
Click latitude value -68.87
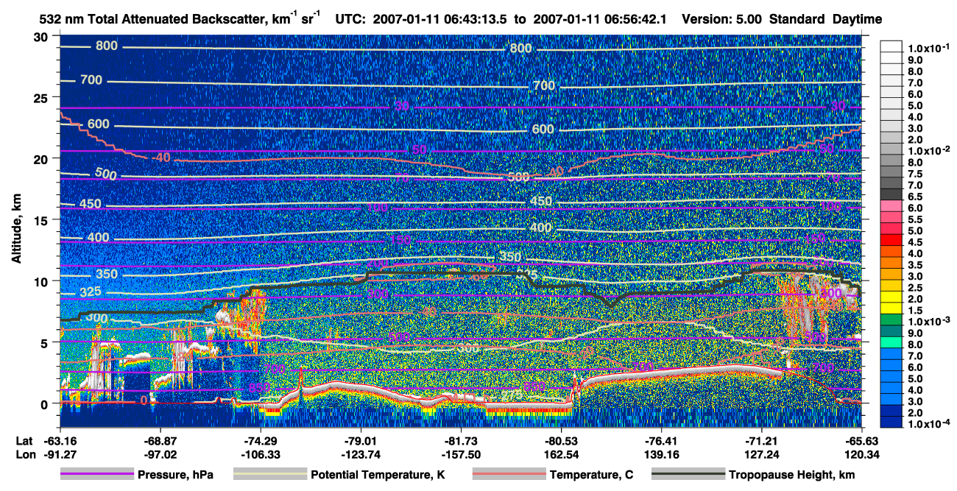tap(160, 442)
